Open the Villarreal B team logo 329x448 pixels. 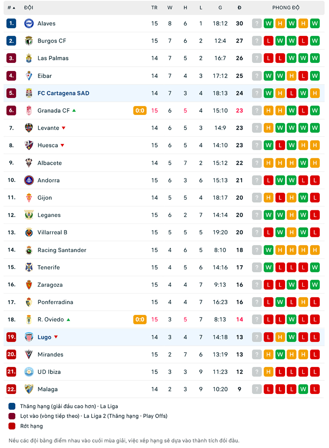[29, 233]
